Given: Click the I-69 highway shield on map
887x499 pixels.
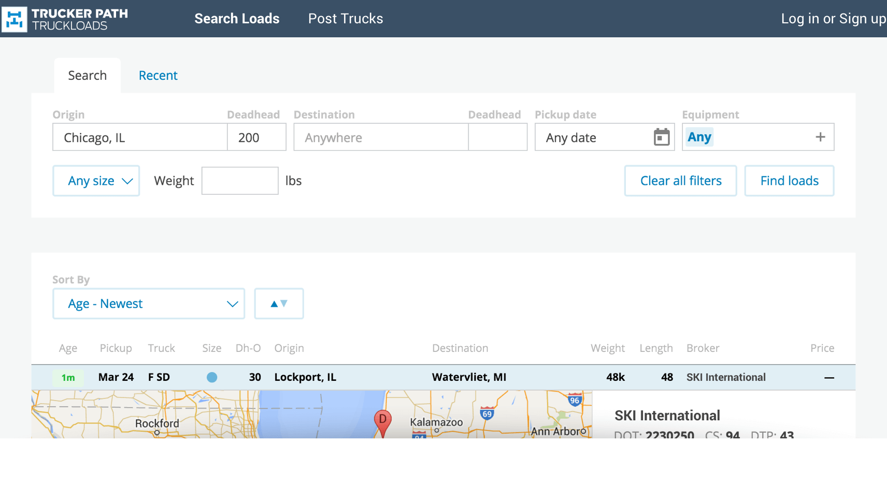Looking at the screenshot, I should (x=487, y=414).
